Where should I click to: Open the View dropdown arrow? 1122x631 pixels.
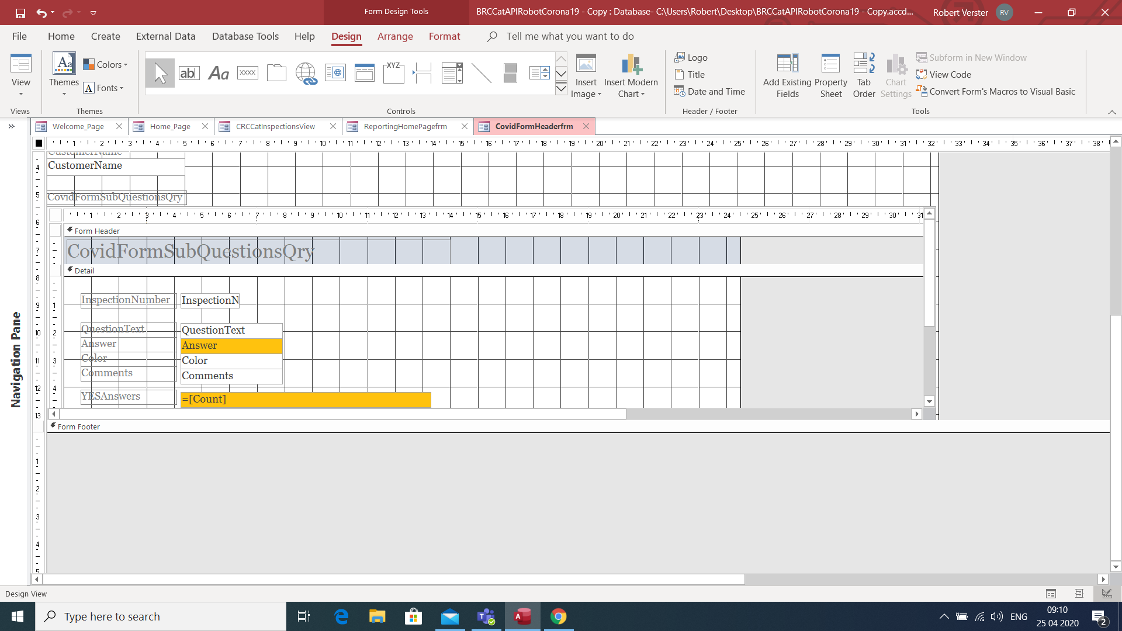pyautogui.click(x=21, y=94)
